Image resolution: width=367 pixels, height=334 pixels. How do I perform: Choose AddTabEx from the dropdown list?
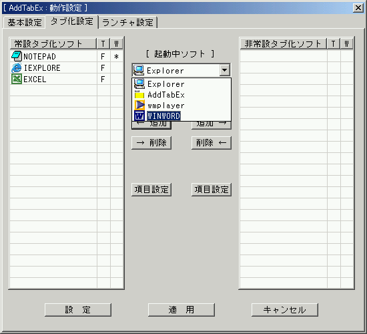[181, 95]
